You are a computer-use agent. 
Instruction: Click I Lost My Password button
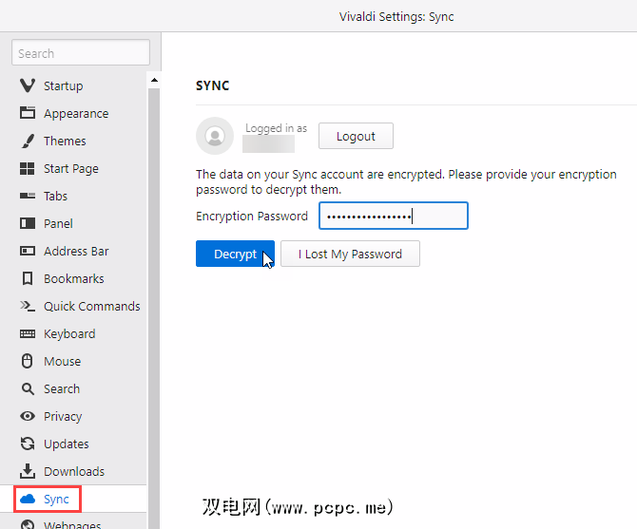point(350,254)
